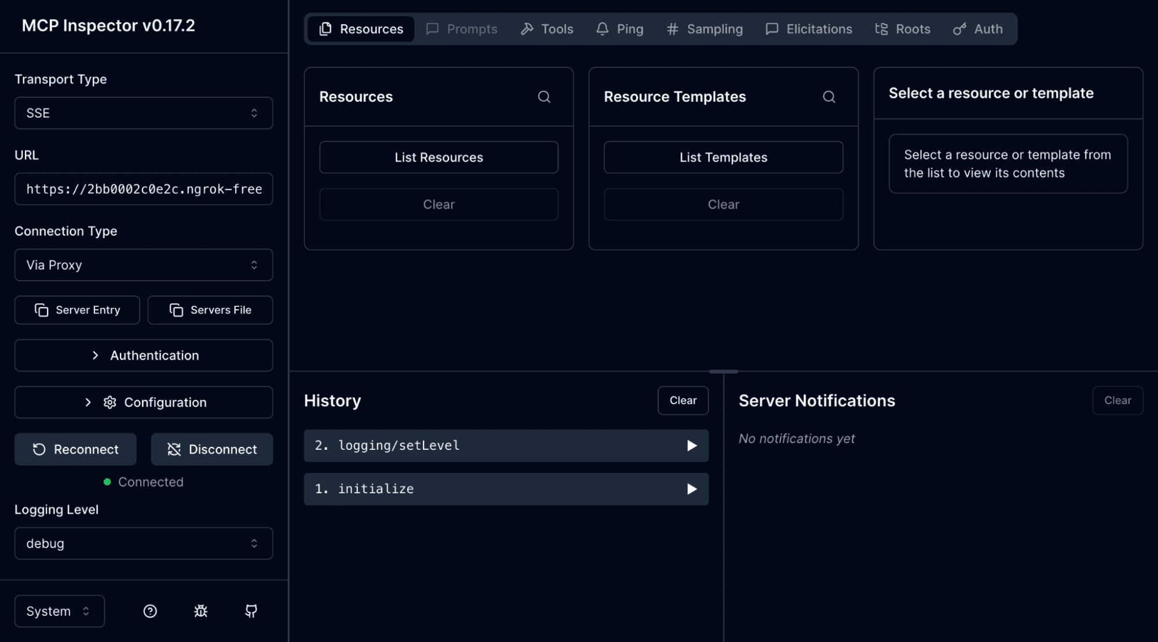The width and height of the screenshot is (1158, 642).
Task: Click the URL input field
Action: 143,189
